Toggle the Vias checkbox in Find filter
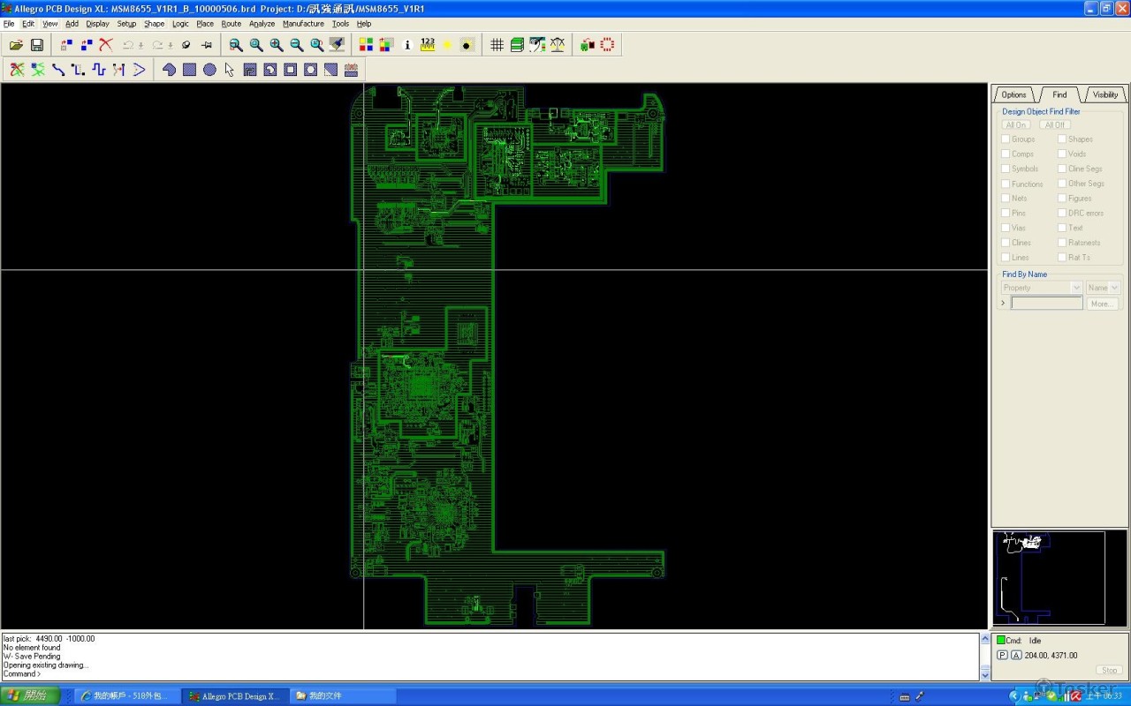The height and width of the screenshot is (706, 1131). pos(1006,228)
